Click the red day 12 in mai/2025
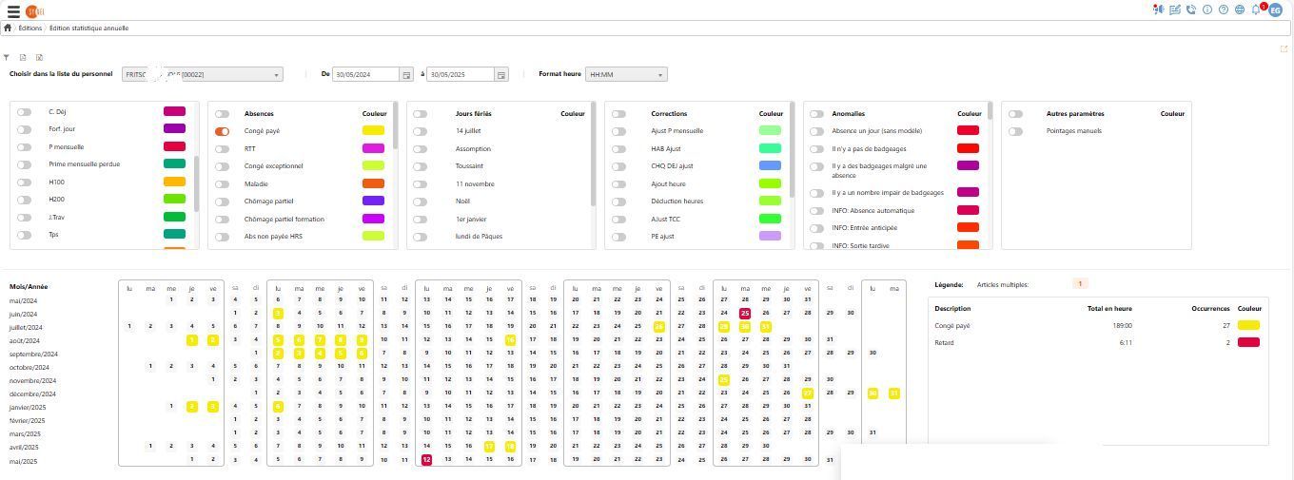This screenshot has width=1294, height=480. pyautogui.click(x=426, y=460)
